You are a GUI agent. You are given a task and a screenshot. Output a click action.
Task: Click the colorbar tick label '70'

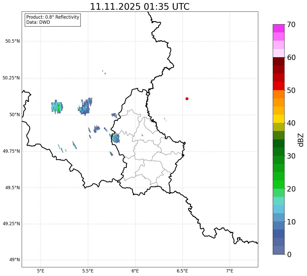pyautogui.click(x=291, y=25)
